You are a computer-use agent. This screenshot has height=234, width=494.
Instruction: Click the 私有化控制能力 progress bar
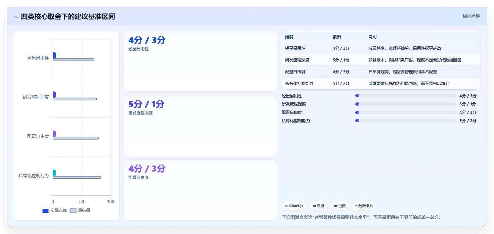(x=406, y=121)
